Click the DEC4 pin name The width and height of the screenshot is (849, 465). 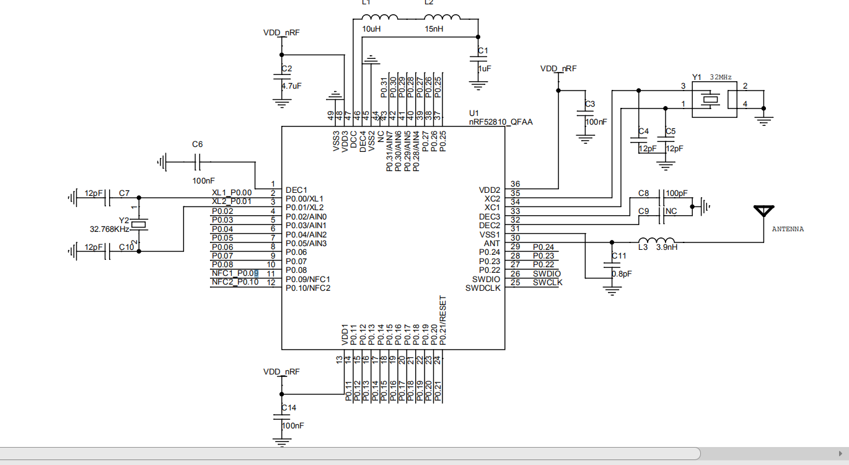pos(363,141)
